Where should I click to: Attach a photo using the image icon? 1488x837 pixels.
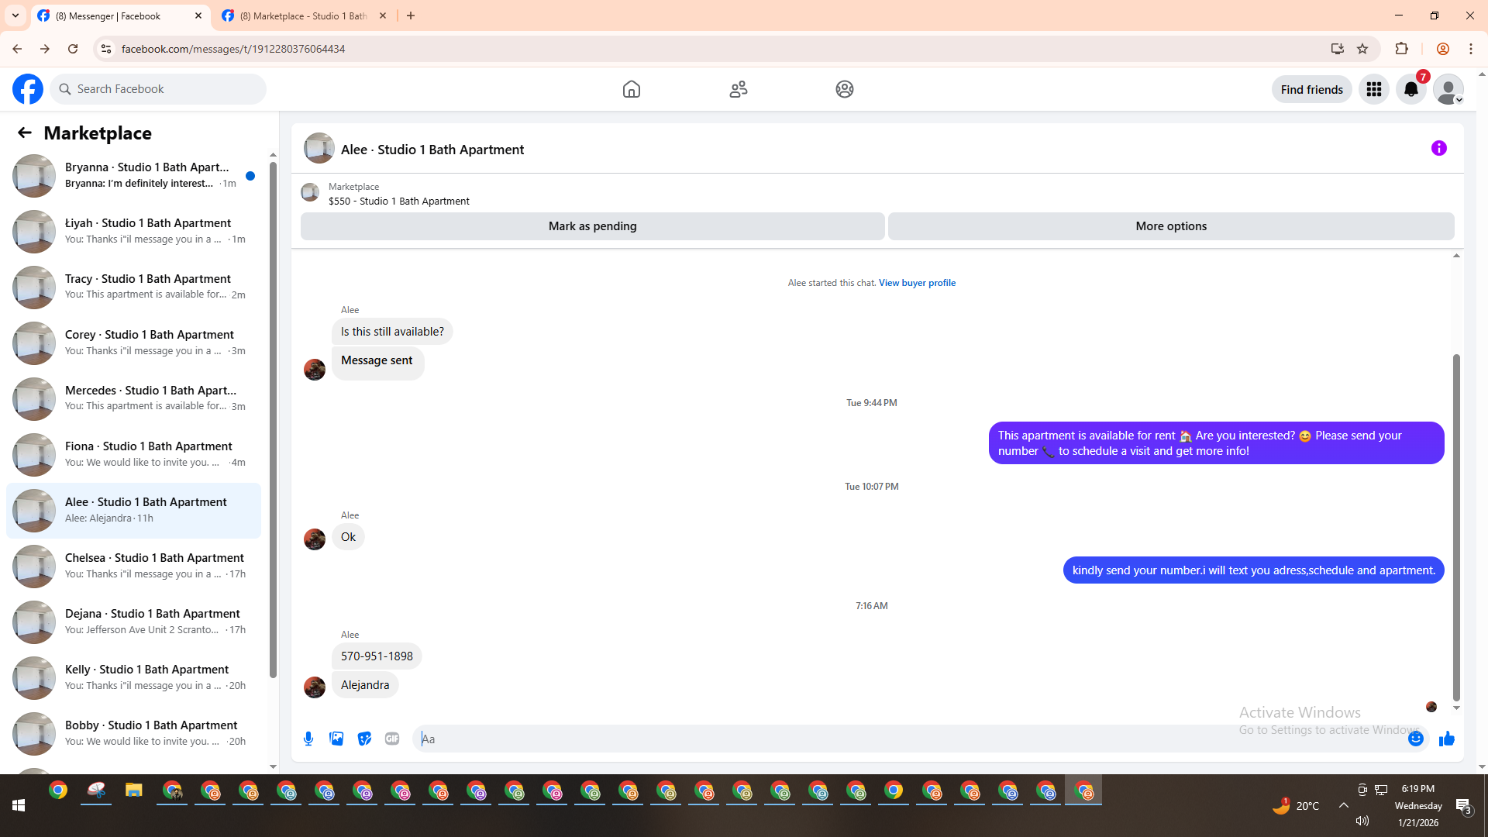pos(336,739)
